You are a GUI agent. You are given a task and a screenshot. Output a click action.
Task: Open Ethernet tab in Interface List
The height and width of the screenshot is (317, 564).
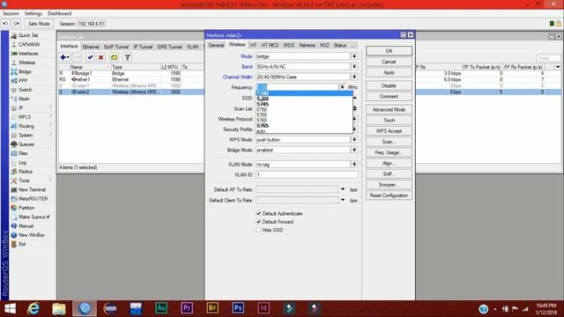coord(91,47)
